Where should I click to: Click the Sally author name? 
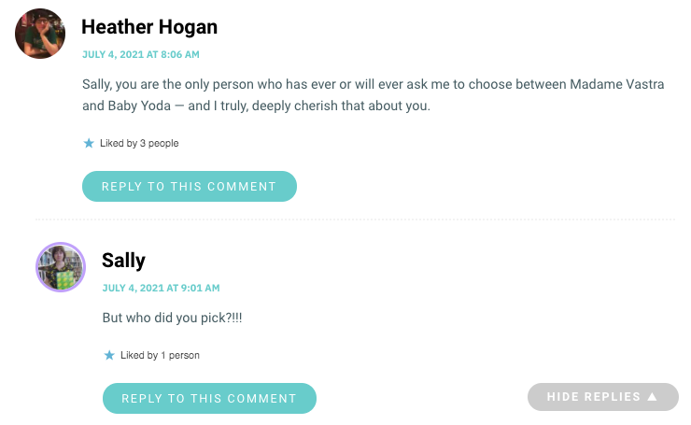pyautogui.click(x=123, y=260)
